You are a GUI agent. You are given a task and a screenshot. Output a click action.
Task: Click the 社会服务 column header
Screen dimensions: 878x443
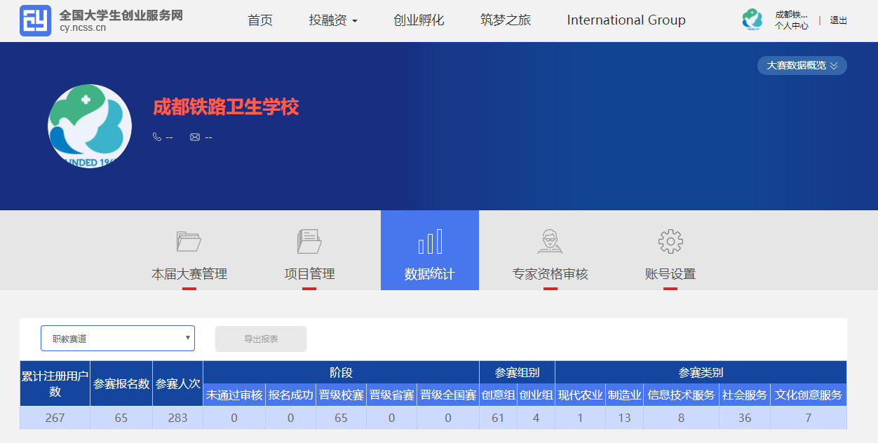(745, 395)
